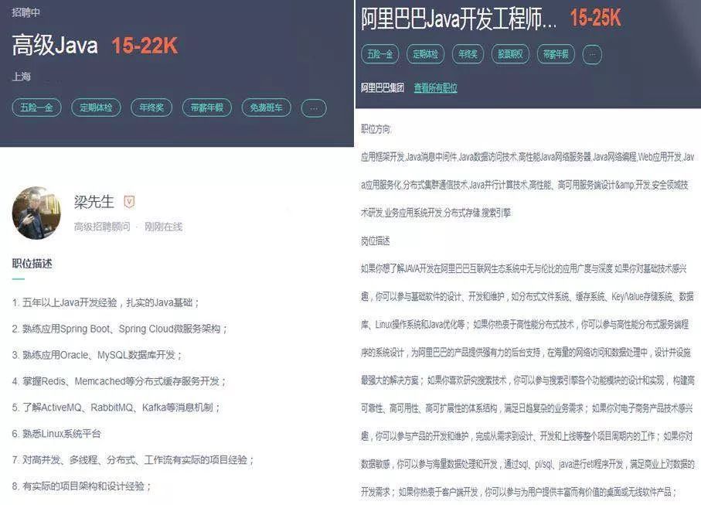Click the 高级招聘顾问 recruiter title
Image resolution: width=701 pixels, height=505 pixels.
[x=102, y=227]
